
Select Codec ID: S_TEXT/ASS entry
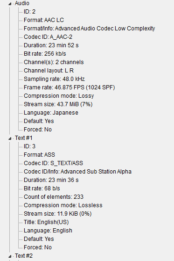[x=54, y=163]
